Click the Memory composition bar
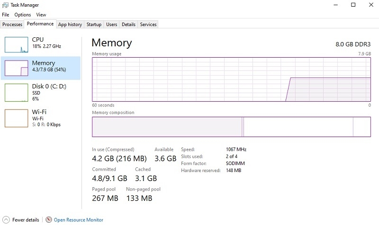 tap(231, 127)
